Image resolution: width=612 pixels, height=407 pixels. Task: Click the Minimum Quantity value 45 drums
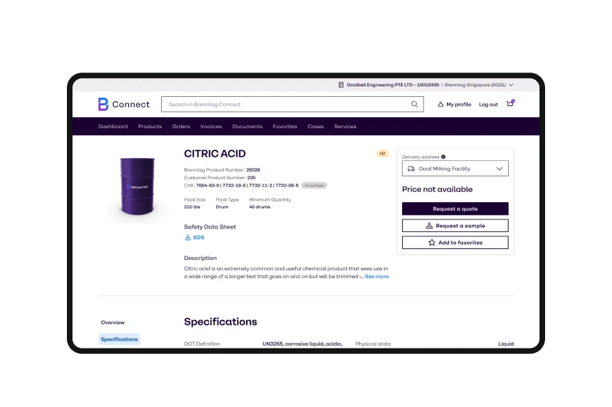259,207
